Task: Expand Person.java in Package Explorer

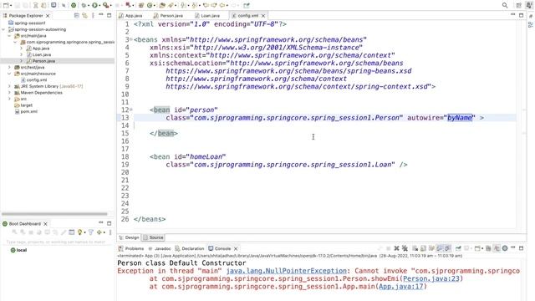Action: point(22,61)
